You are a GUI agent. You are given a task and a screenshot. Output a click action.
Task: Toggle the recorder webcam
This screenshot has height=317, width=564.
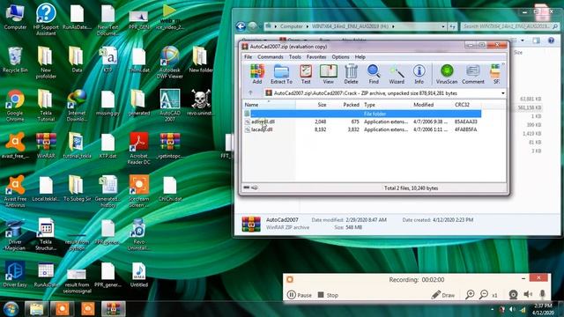coord(513,295)
